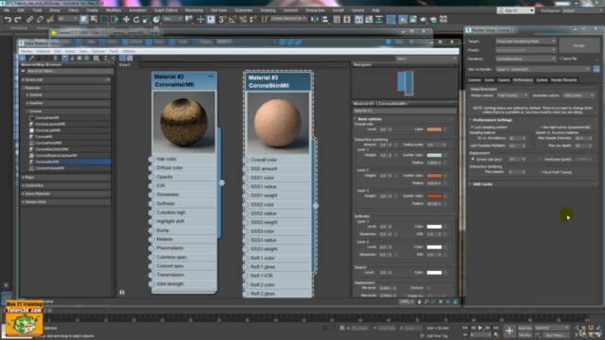The width and height of the screenshot is (605, 340).
Task: Tick the Save File checkbox in Render Setup
Action: tap(561, 59)
